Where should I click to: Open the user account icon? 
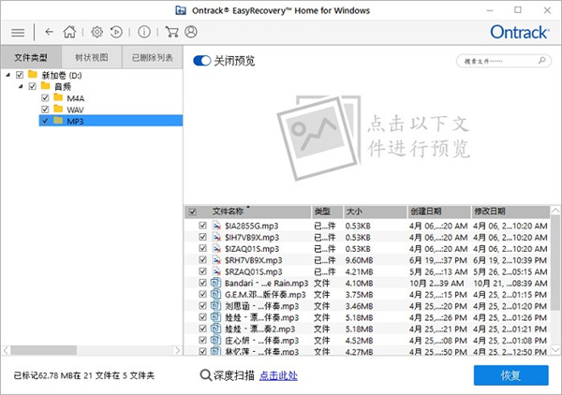[191, 32]
